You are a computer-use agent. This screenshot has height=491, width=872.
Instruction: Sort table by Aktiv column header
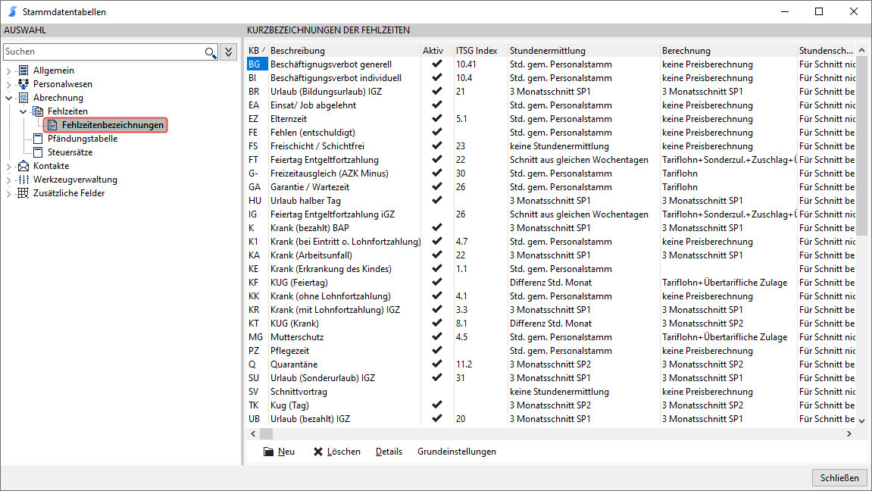(x=437, y=51)
